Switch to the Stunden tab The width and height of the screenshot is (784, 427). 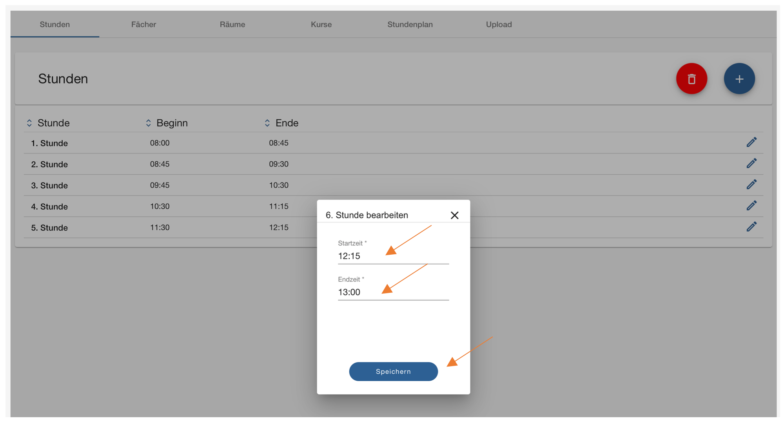55,24
